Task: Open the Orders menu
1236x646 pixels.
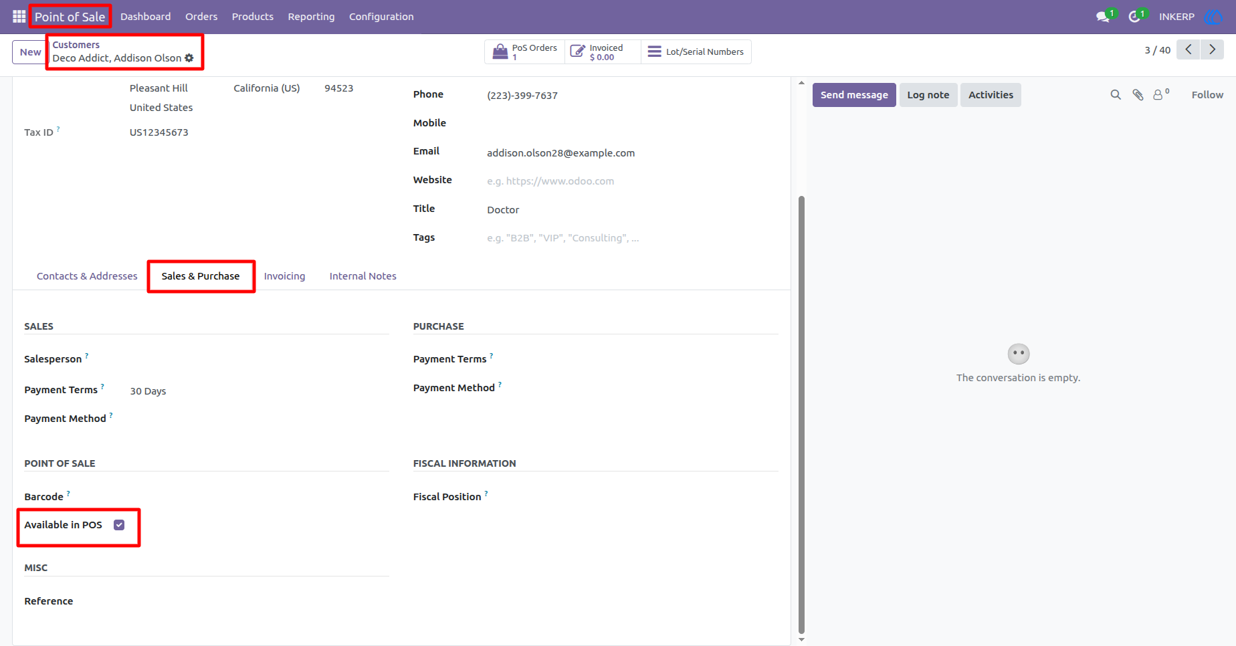Action: coord(201,17)
